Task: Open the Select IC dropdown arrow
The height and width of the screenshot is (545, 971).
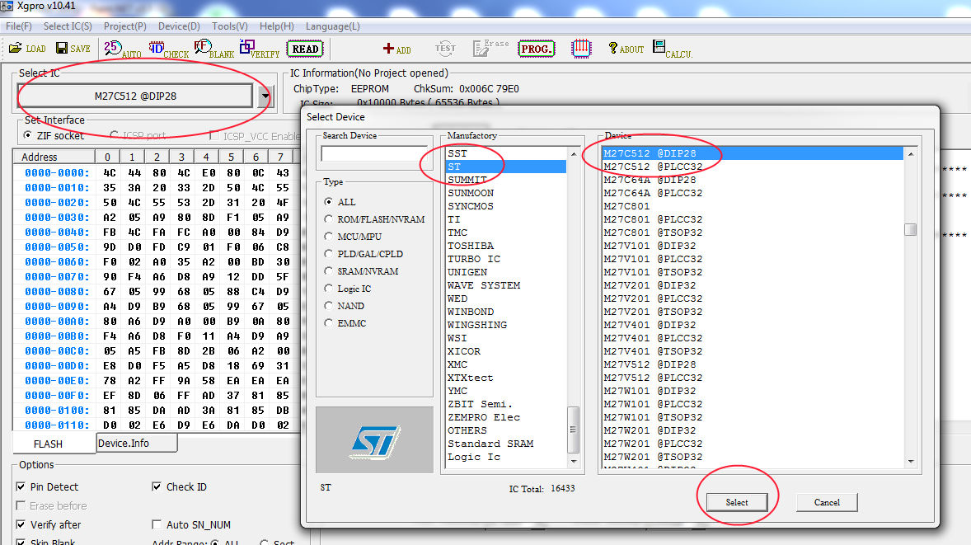Action: tap(265, 96)
